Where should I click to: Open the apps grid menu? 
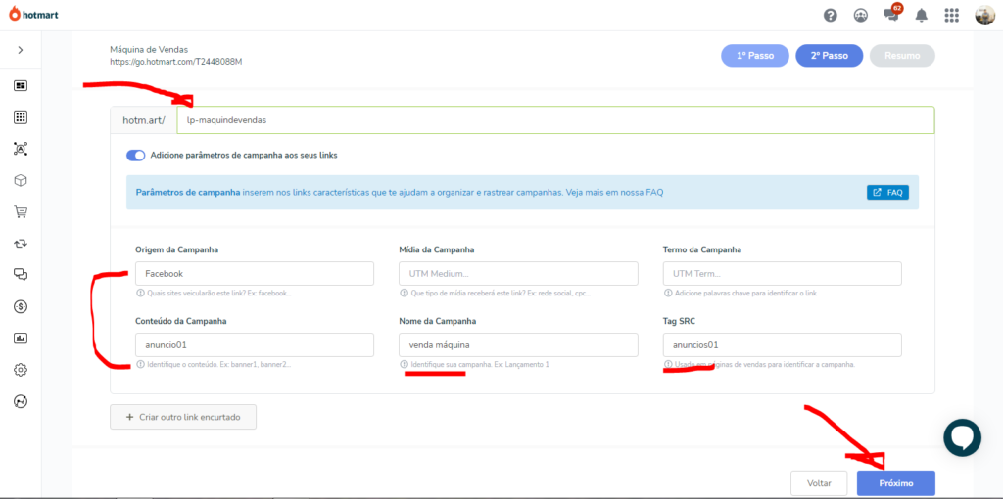tap(951, 15)
